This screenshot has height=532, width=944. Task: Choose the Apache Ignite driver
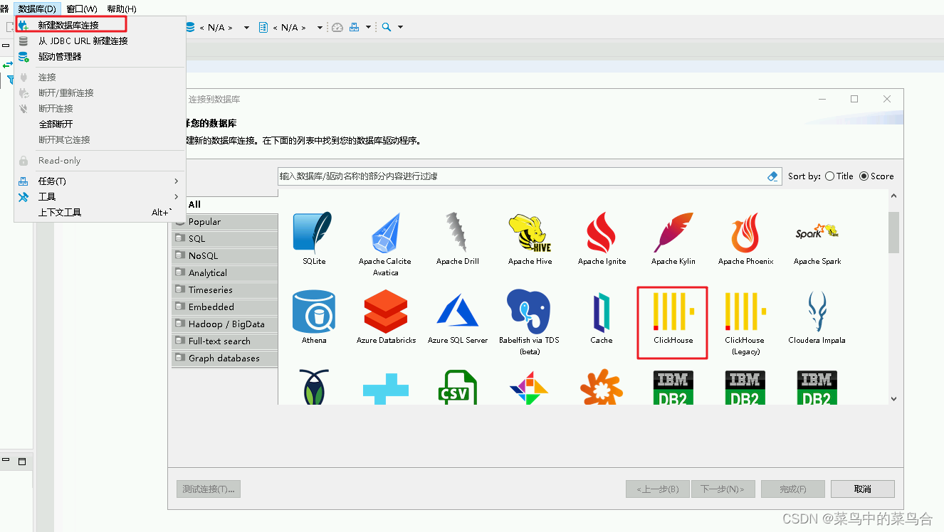[x=602, y=239]
